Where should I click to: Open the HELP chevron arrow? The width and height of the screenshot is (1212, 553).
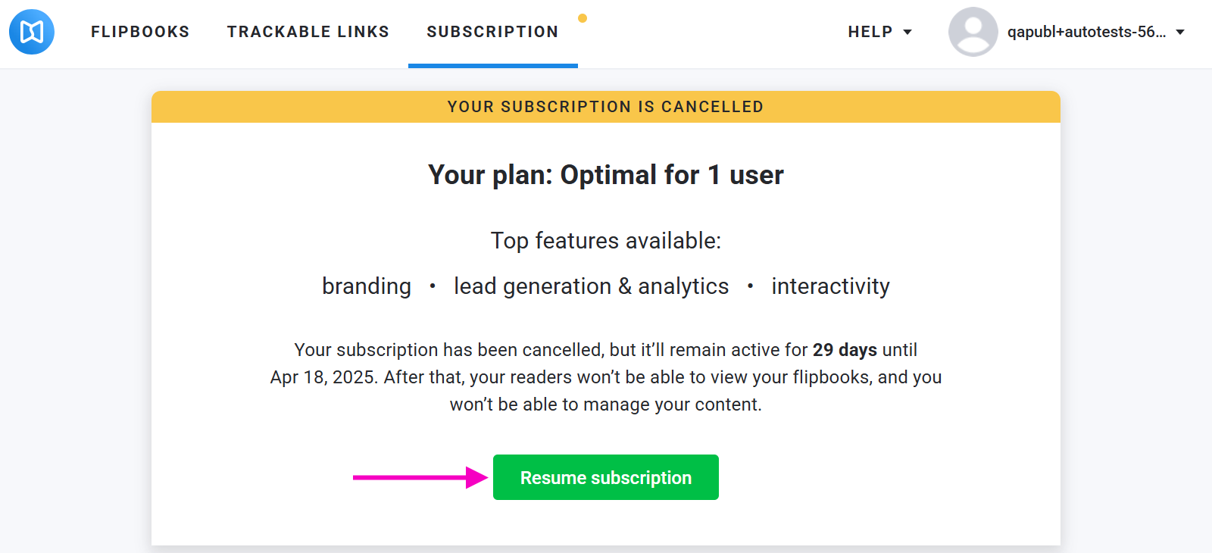pos(908,33)
